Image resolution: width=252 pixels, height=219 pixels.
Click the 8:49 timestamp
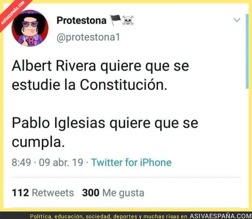(x=21, y=162)
